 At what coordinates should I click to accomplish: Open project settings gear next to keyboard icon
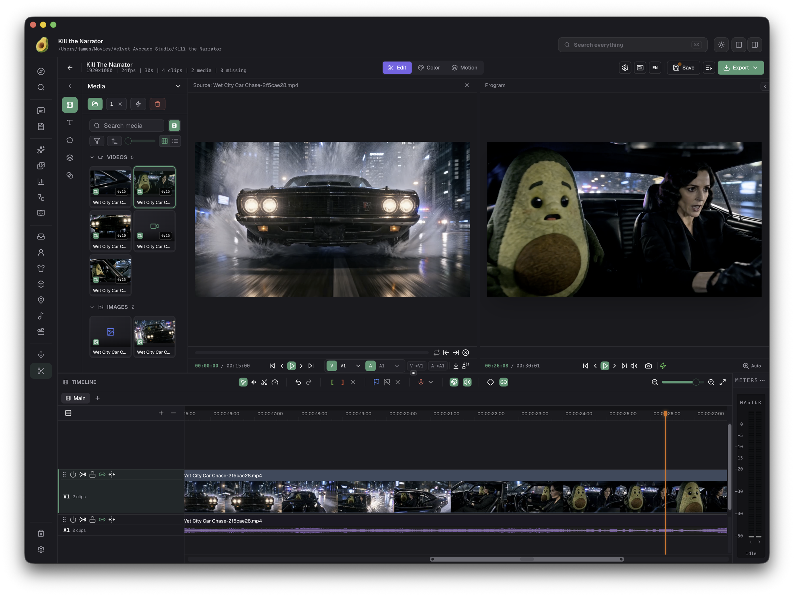625,68
